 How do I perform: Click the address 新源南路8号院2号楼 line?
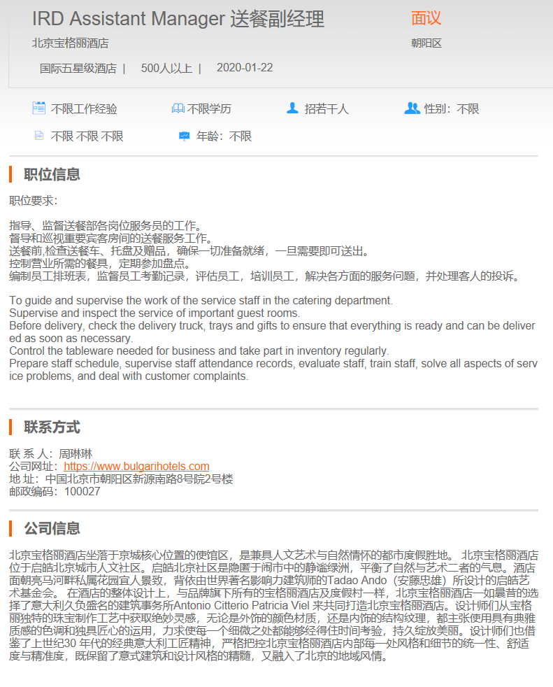pyautogui.click(x=139, y=479)
